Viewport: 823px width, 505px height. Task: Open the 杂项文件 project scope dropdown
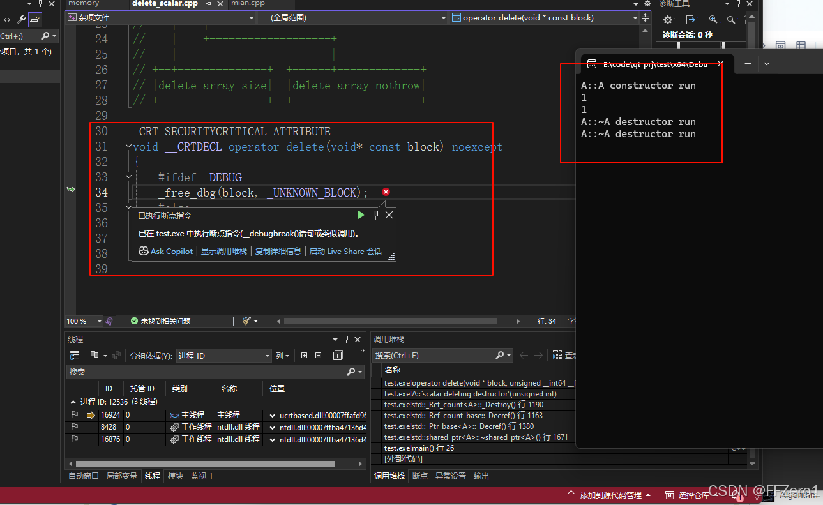[x=162, y=18]
